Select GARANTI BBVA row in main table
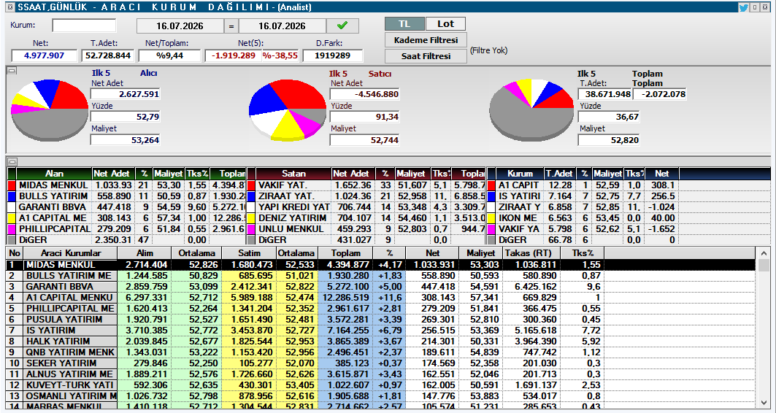Screen dimensions: 776x413 (x=382, y=286)
